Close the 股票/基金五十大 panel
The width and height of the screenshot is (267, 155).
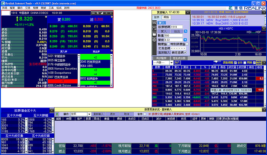click(52, 110)
